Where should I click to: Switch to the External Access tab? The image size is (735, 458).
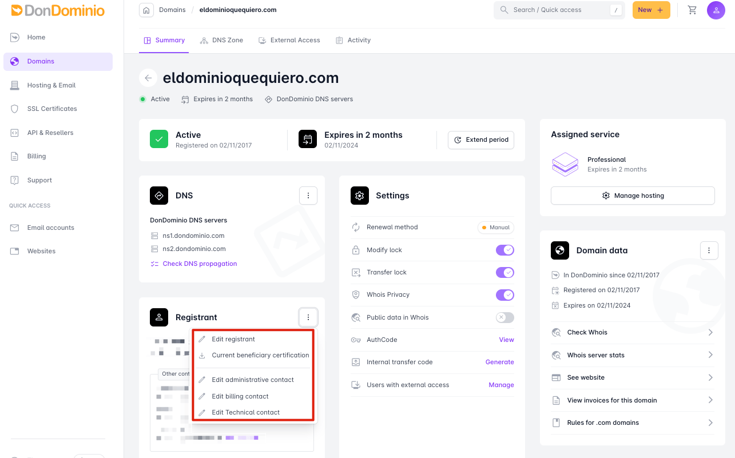(289, 40)
